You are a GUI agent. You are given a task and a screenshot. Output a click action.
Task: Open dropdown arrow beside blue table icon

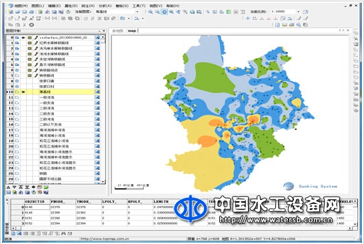129,19
